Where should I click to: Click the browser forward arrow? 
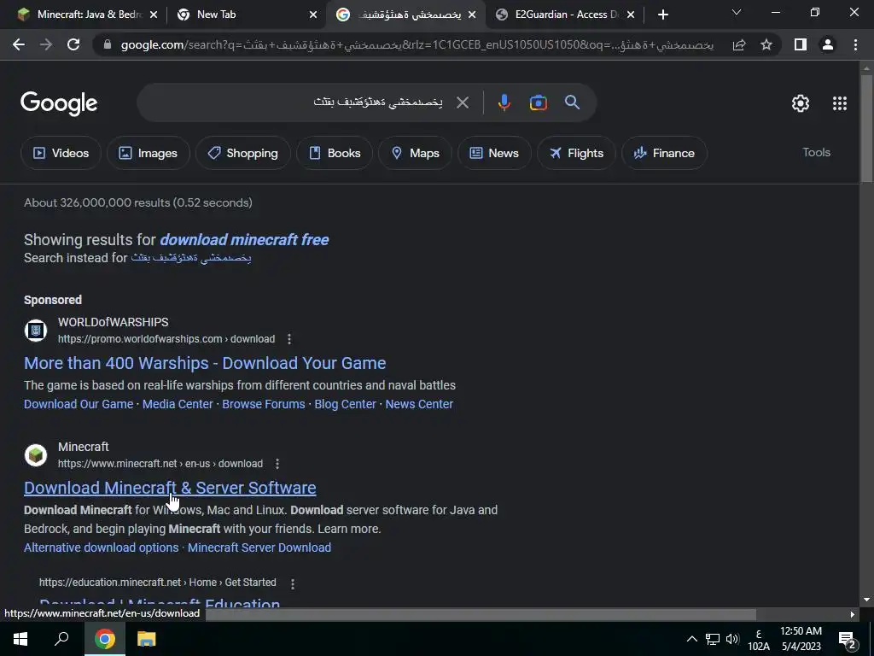[46, 44]
